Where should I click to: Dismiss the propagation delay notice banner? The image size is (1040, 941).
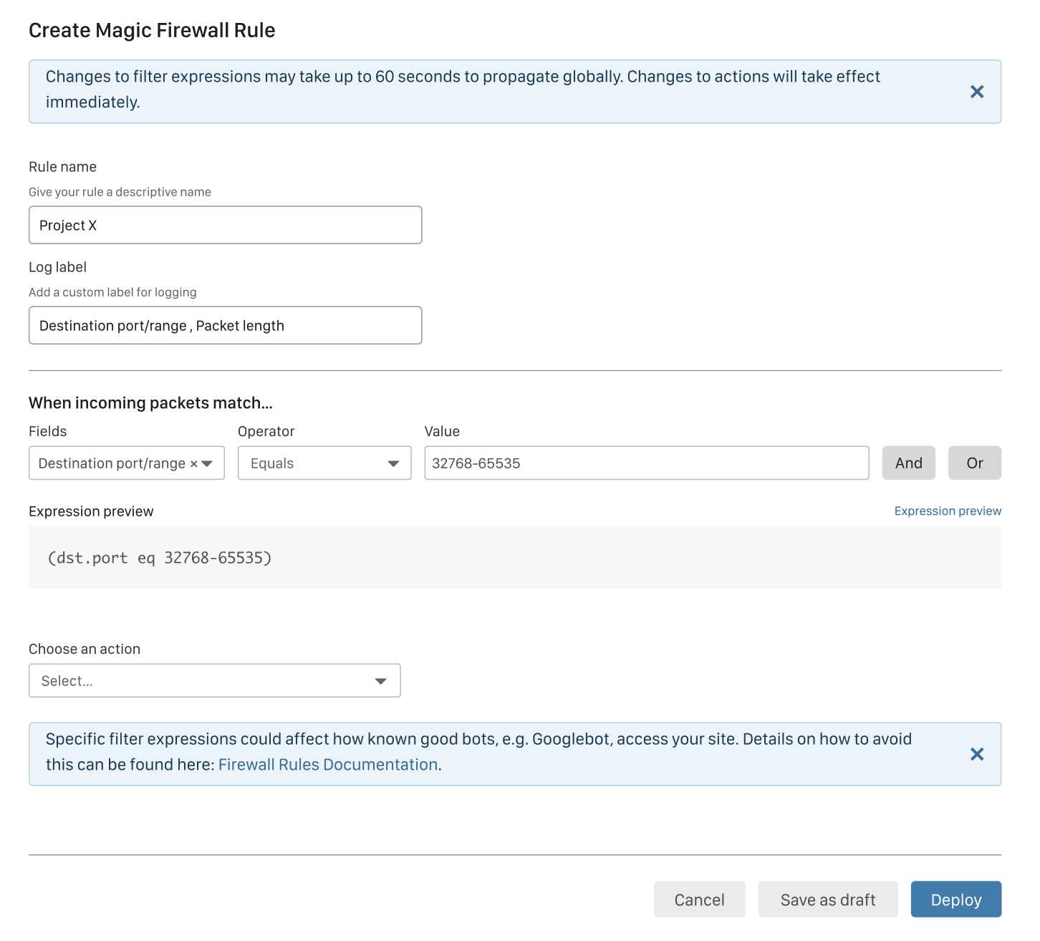pos(976,92)
